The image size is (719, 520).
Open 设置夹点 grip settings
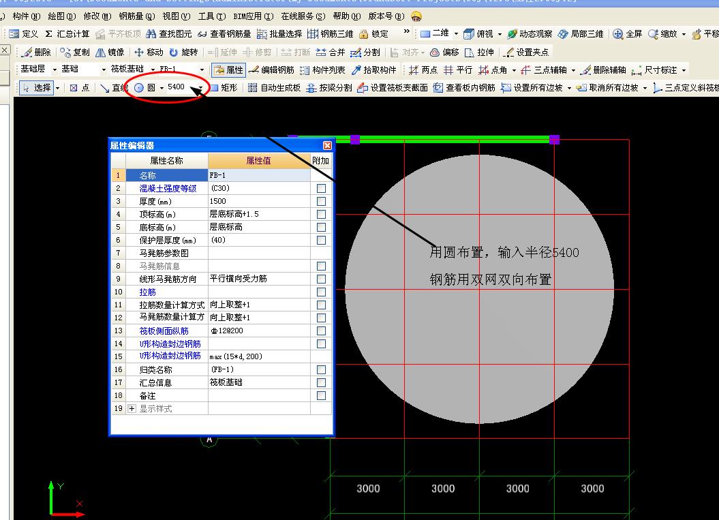click(x=526, y=52)
